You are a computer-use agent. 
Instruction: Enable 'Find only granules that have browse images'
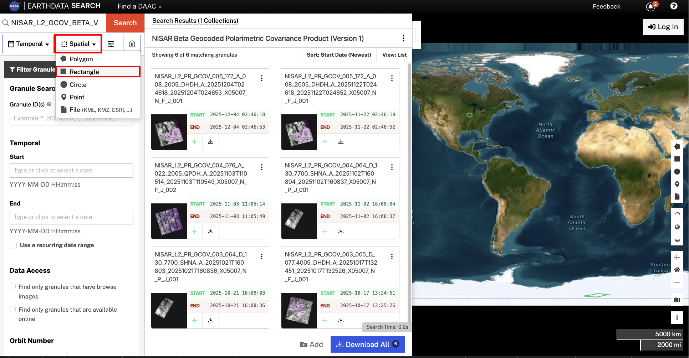point(13,287)
